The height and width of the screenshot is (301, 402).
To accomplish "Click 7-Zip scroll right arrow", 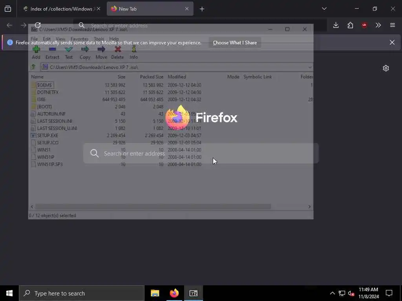I will coord(309,207).
